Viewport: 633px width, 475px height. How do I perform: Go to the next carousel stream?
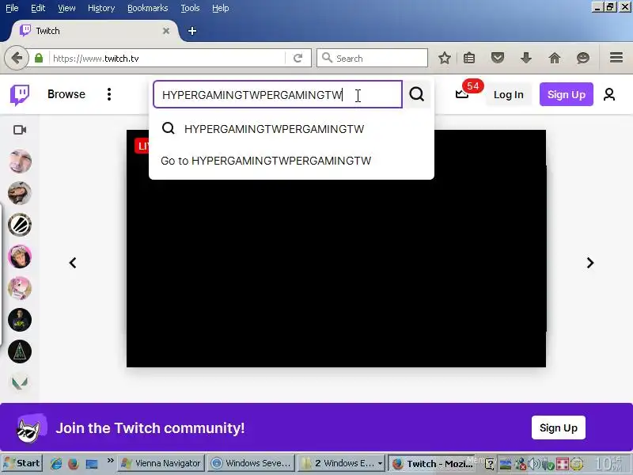click(590, 263)
